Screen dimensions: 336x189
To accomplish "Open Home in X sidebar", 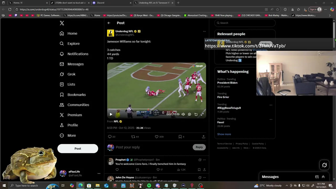I will [69, 33].
